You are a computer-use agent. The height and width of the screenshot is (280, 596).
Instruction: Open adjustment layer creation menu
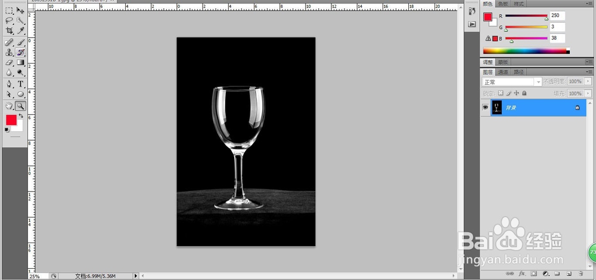pos(545,273)
